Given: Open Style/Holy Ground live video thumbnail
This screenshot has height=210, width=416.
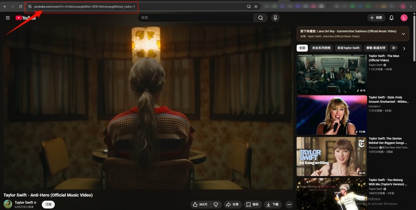Looking at the screenshot, I should (332, 115).
